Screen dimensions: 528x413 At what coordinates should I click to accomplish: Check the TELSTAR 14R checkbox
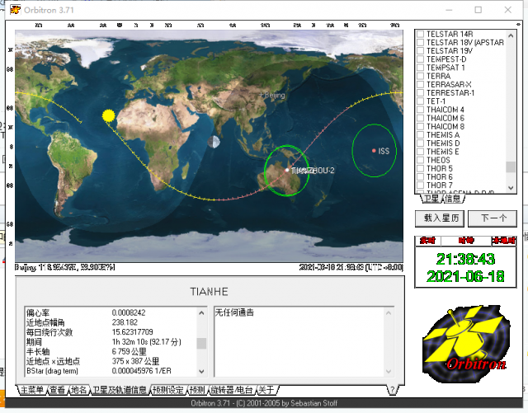(420, 34)
